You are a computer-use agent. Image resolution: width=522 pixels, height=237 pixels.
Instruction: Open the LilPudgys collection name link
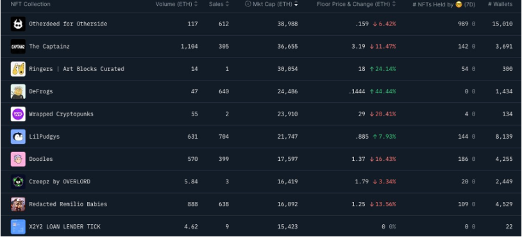45,137
